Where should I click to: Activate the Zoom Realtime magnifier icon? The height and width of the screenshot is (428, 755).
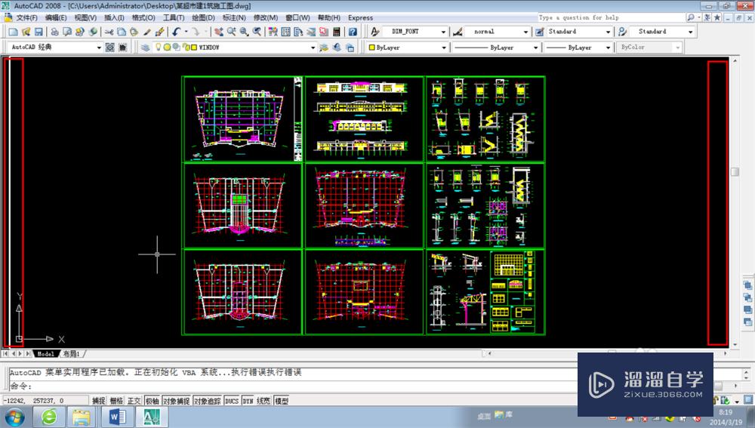click(x=232, y=32)
